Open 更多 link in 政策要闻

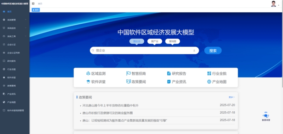click(x=232, y=97)
